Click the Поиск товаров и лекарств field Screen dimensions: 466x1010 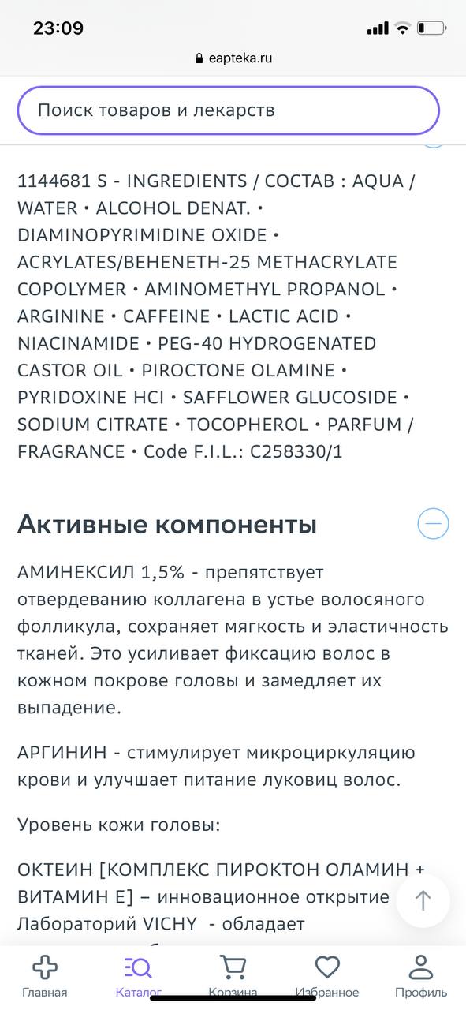click(x=228, y=110)
